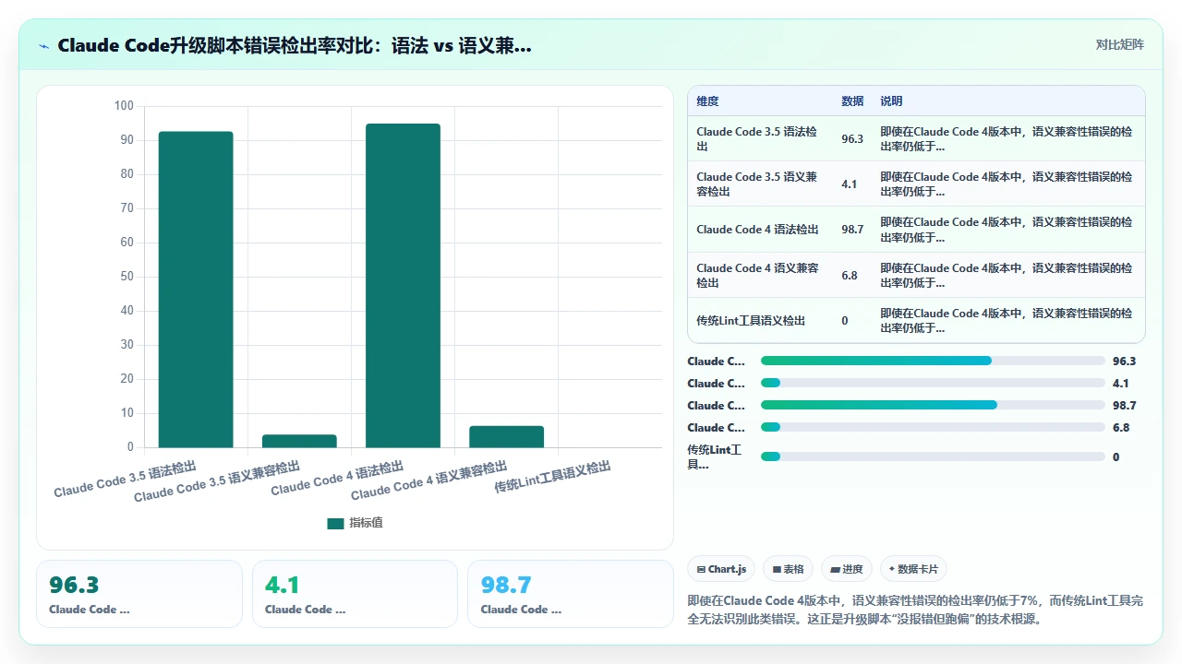Click the 传统Lint工具 progress bar
1182x664 pixels.
[x=933, y=456]
